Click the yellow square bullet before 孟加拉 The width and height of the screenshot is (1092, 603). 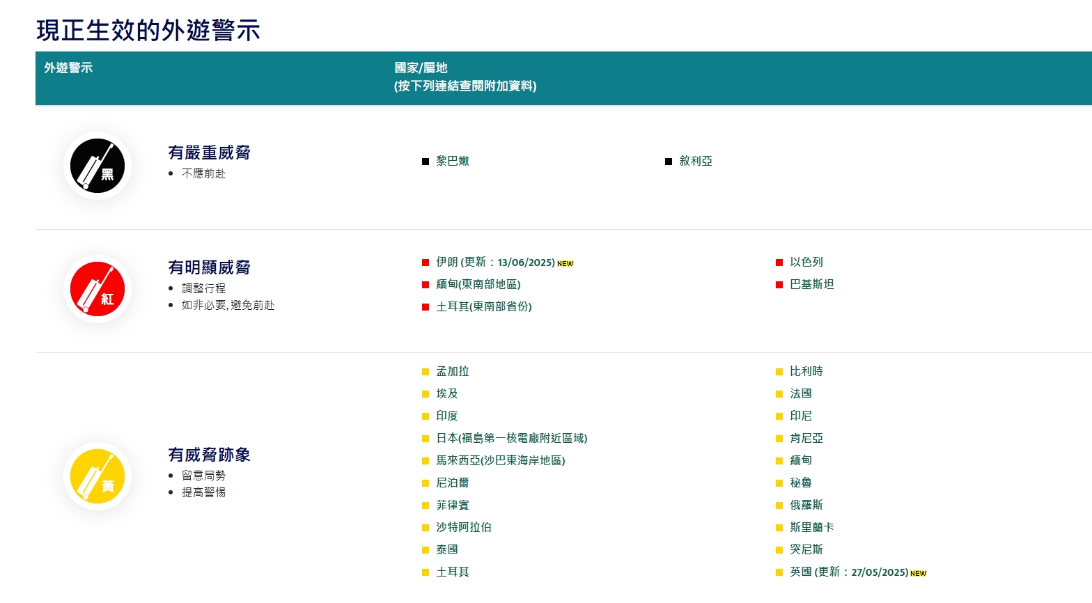(x=426, y=372)
